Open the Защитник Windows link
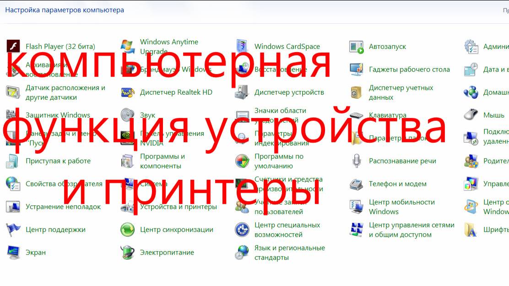Screen dimensions: 509x286 [x=58, y=115]
